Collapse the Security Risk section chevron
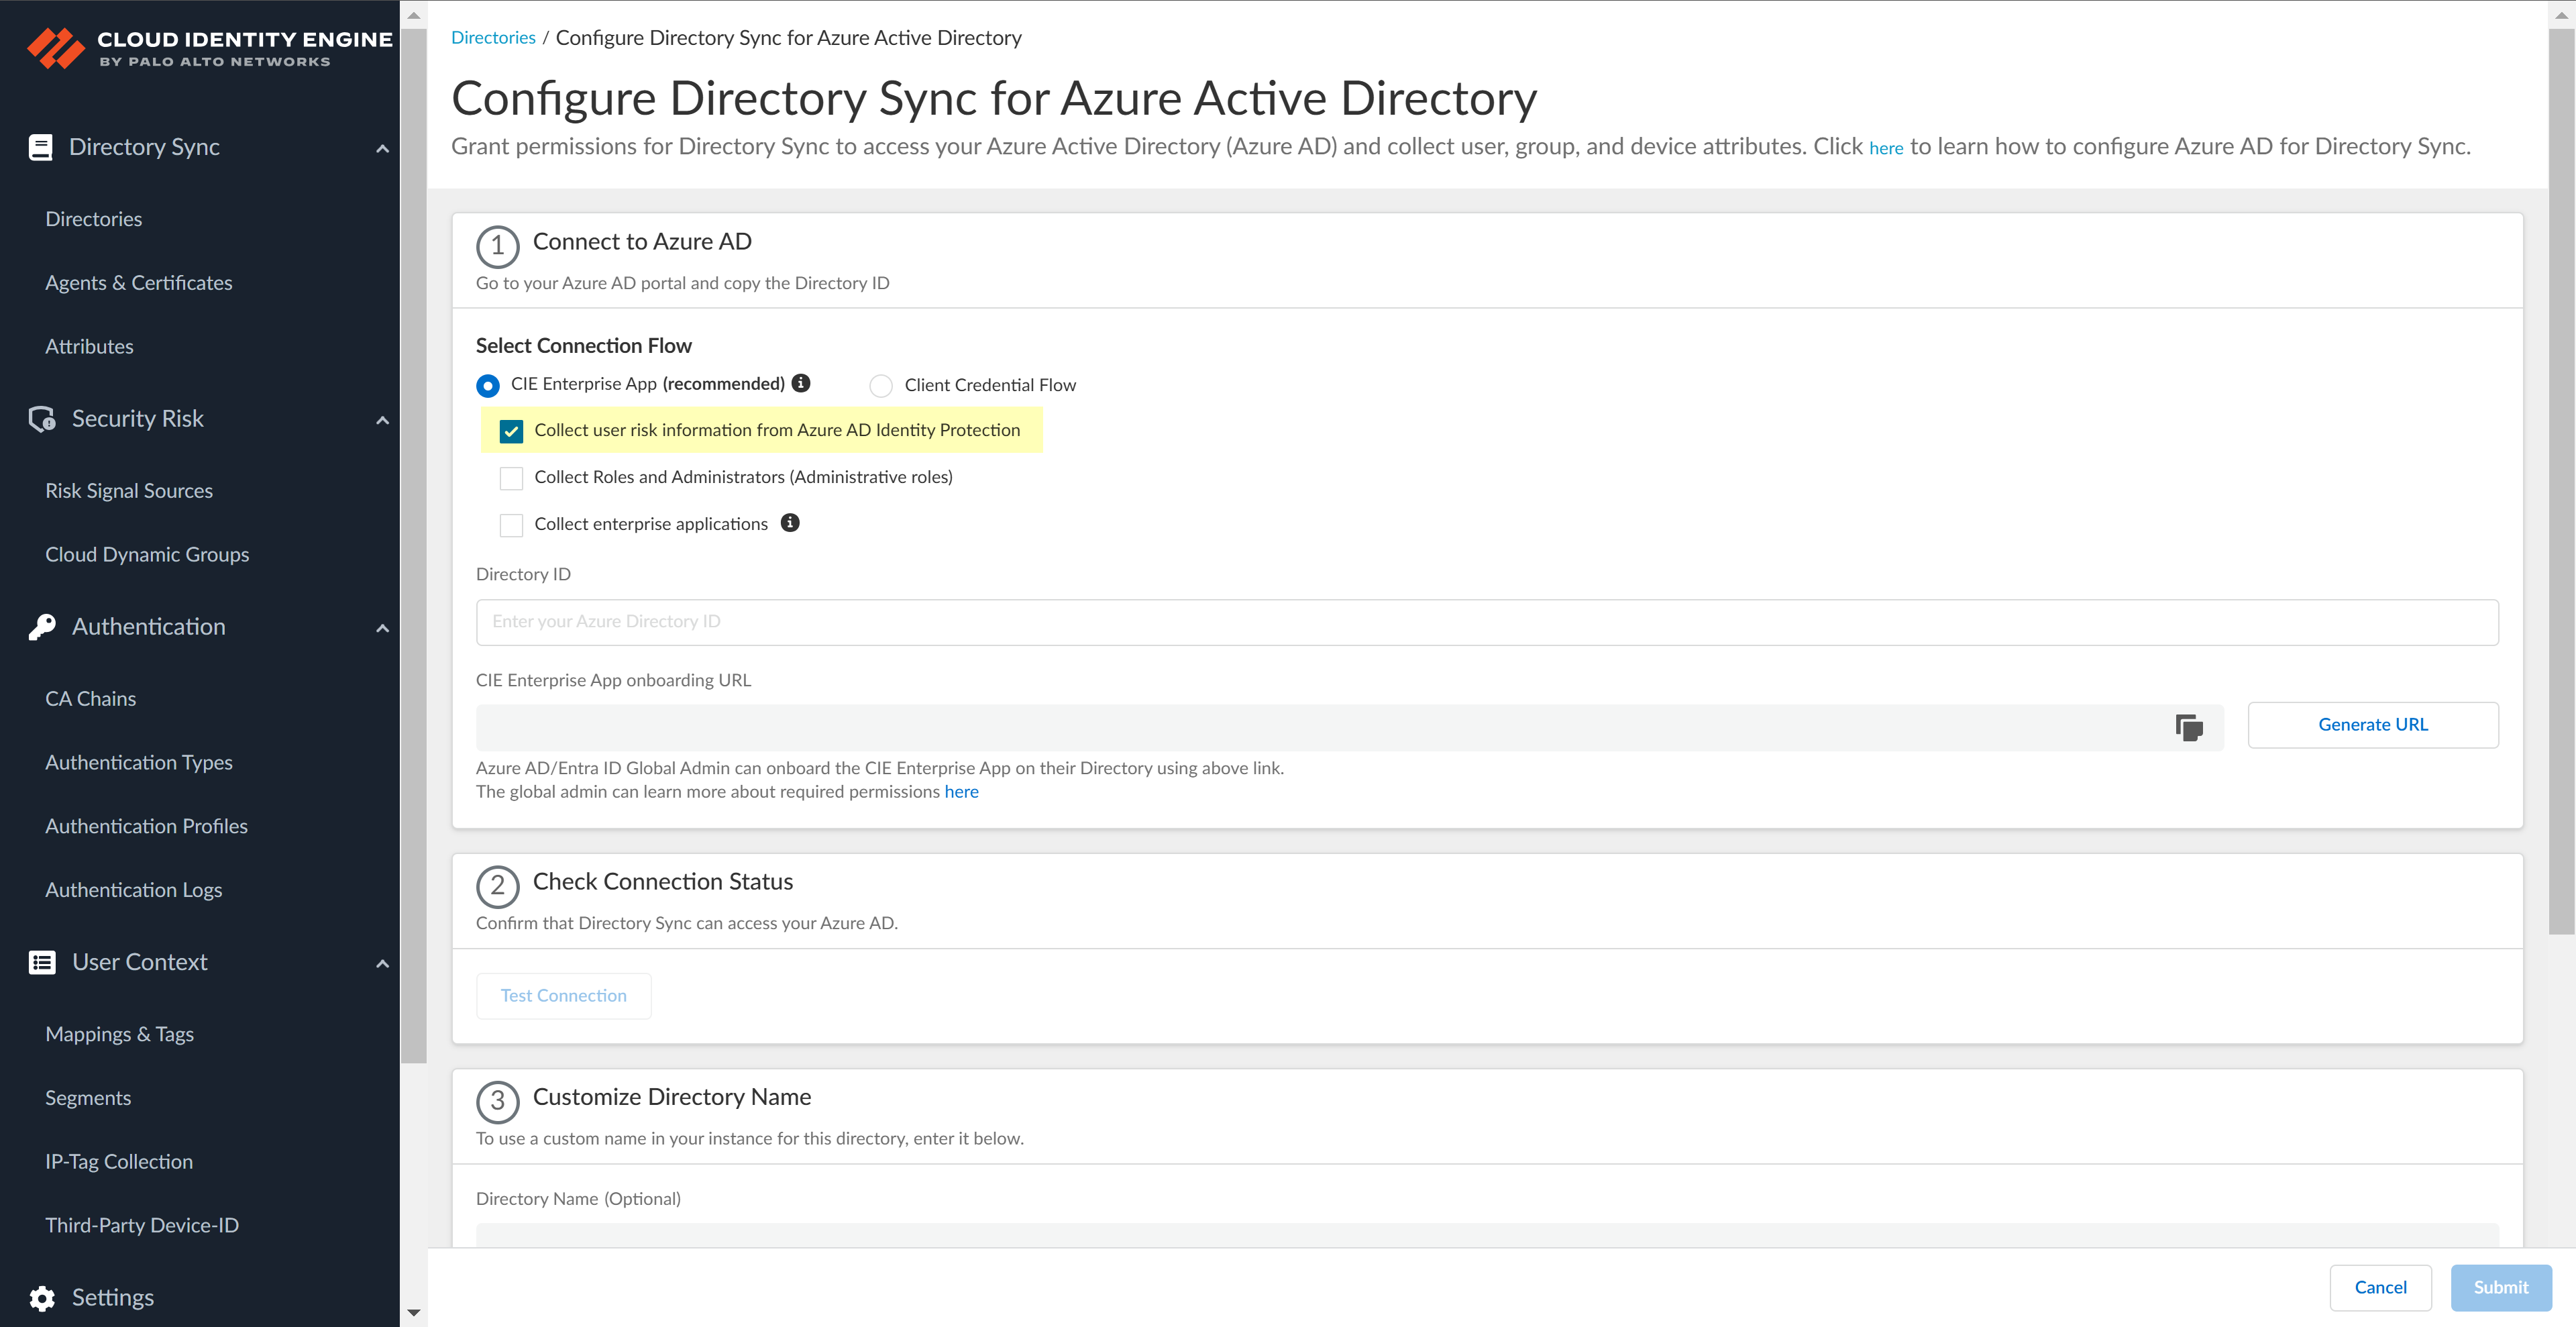The height and width of the screenshot is (1327, 2576). point(382,420)
